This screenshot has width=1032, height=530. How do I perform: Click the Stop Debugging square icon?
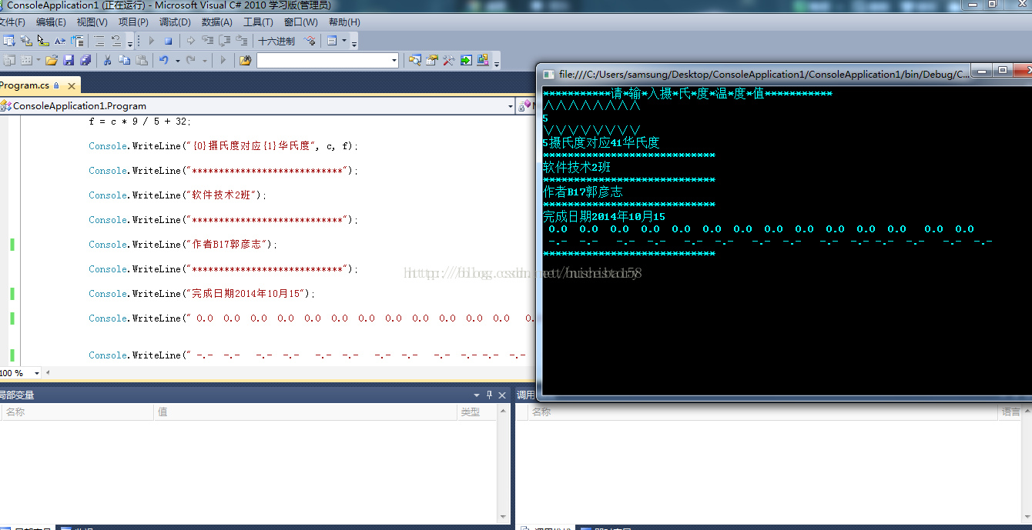tap(168, 41)
